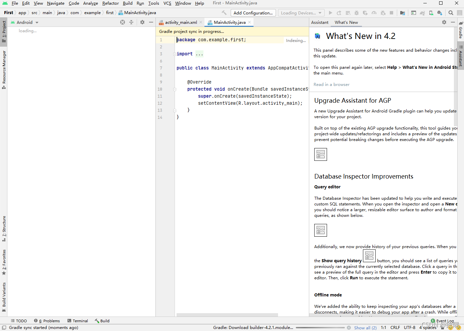Click the Add Configuration... button
This screenshot has width=464, height=331.
point(253,13)
